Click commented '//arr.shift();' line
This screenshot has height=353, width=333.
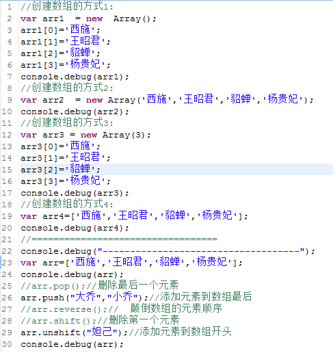point(100,321)
